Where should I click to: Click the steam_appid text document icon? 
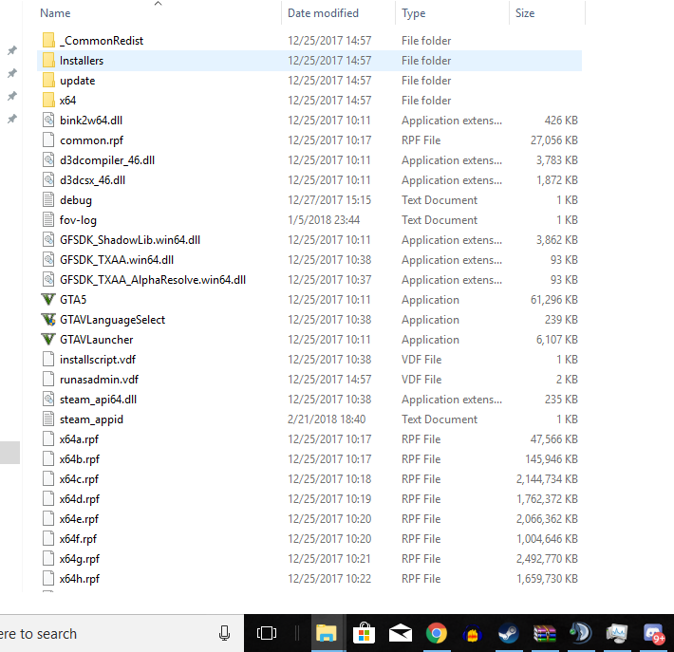pyautogui.click(x=48, y=419)
